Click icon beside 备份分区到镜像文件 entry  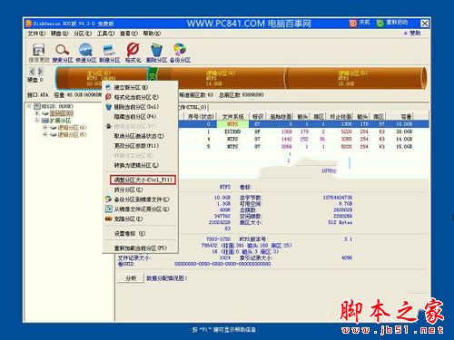pyautogui.click(x=108, y=199)
